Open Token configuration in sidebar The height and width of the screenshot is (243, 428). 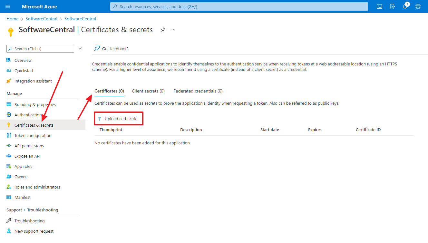pos(33,135)
